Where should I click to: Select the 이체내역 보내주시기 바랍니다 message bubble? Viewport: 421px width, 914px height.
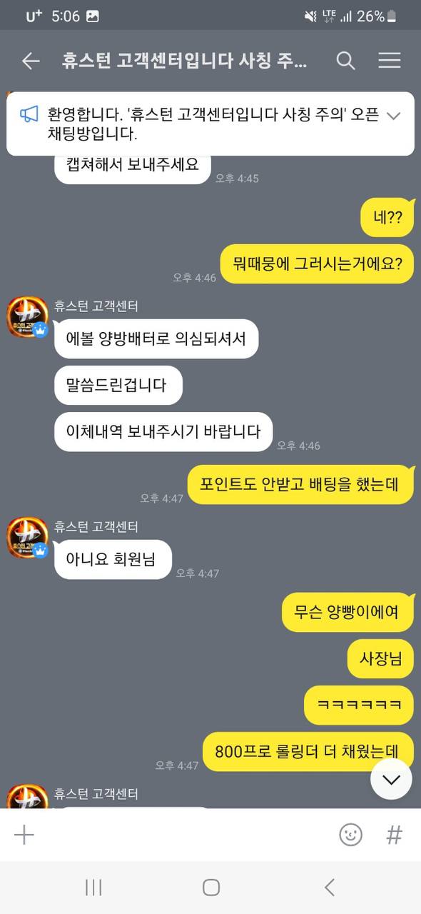(163, 432)
